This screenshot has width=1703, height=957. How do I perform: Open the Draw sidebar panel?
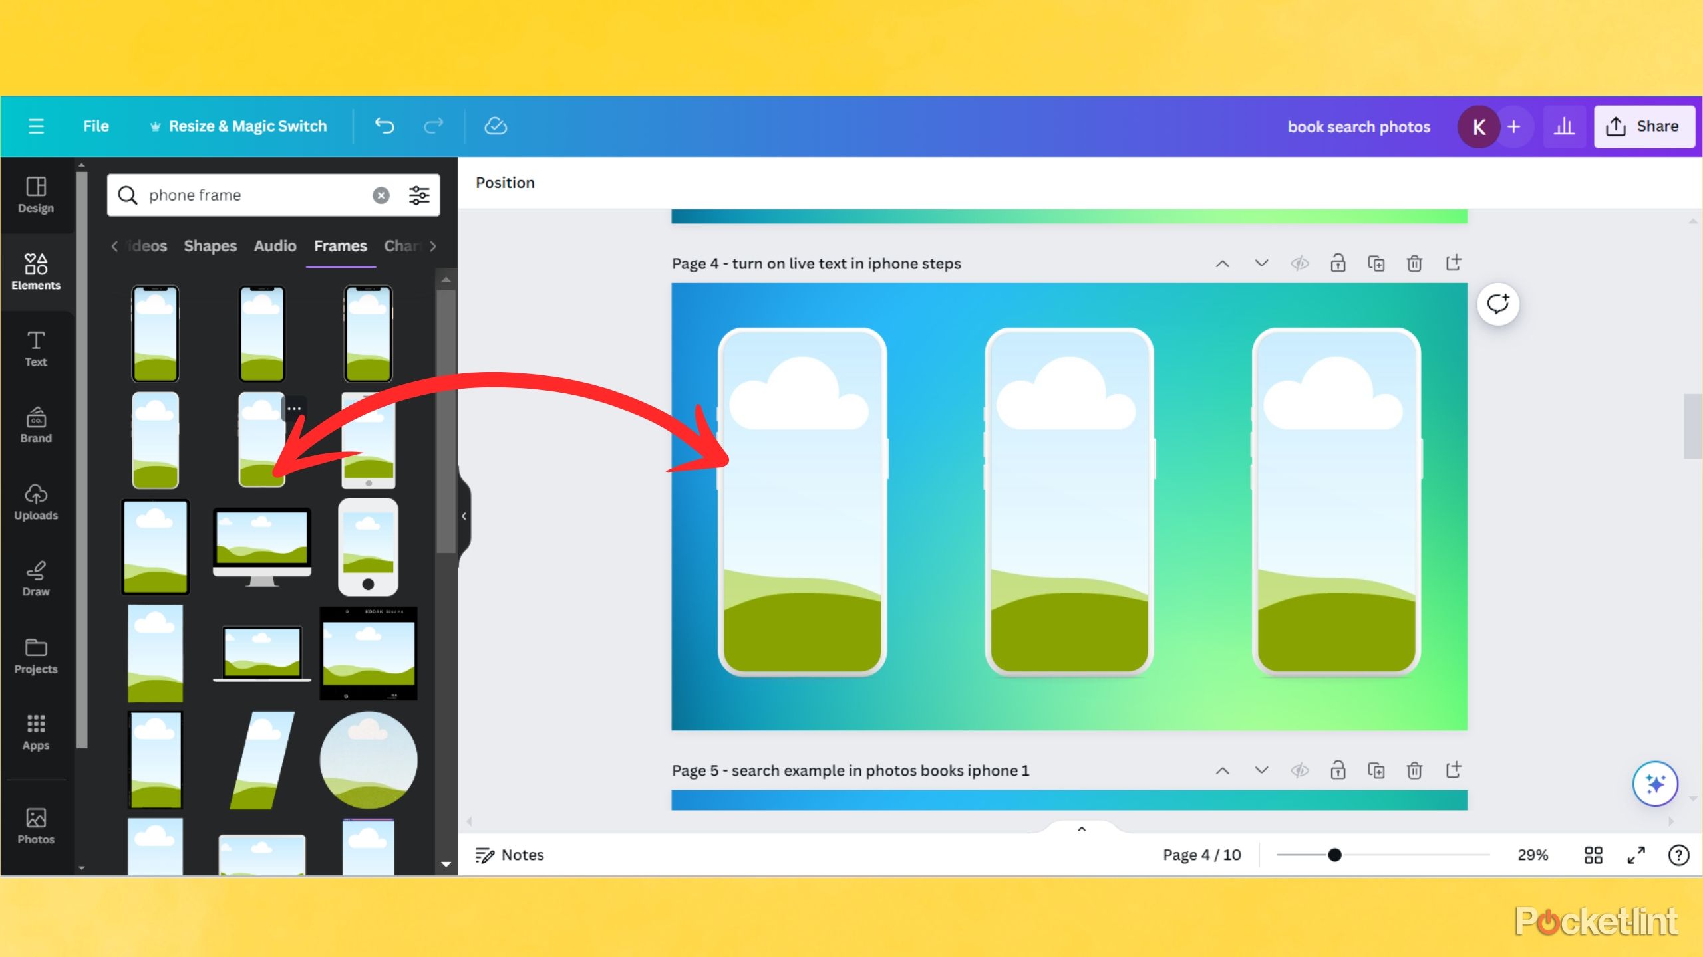coord(36,579)
